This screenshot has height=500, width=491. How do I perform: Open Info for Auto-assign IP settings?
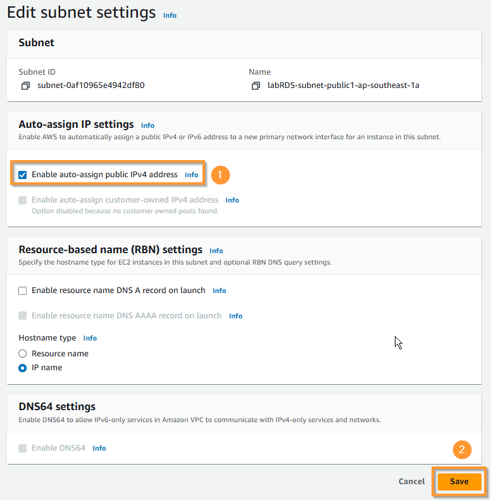click(147, 125)
